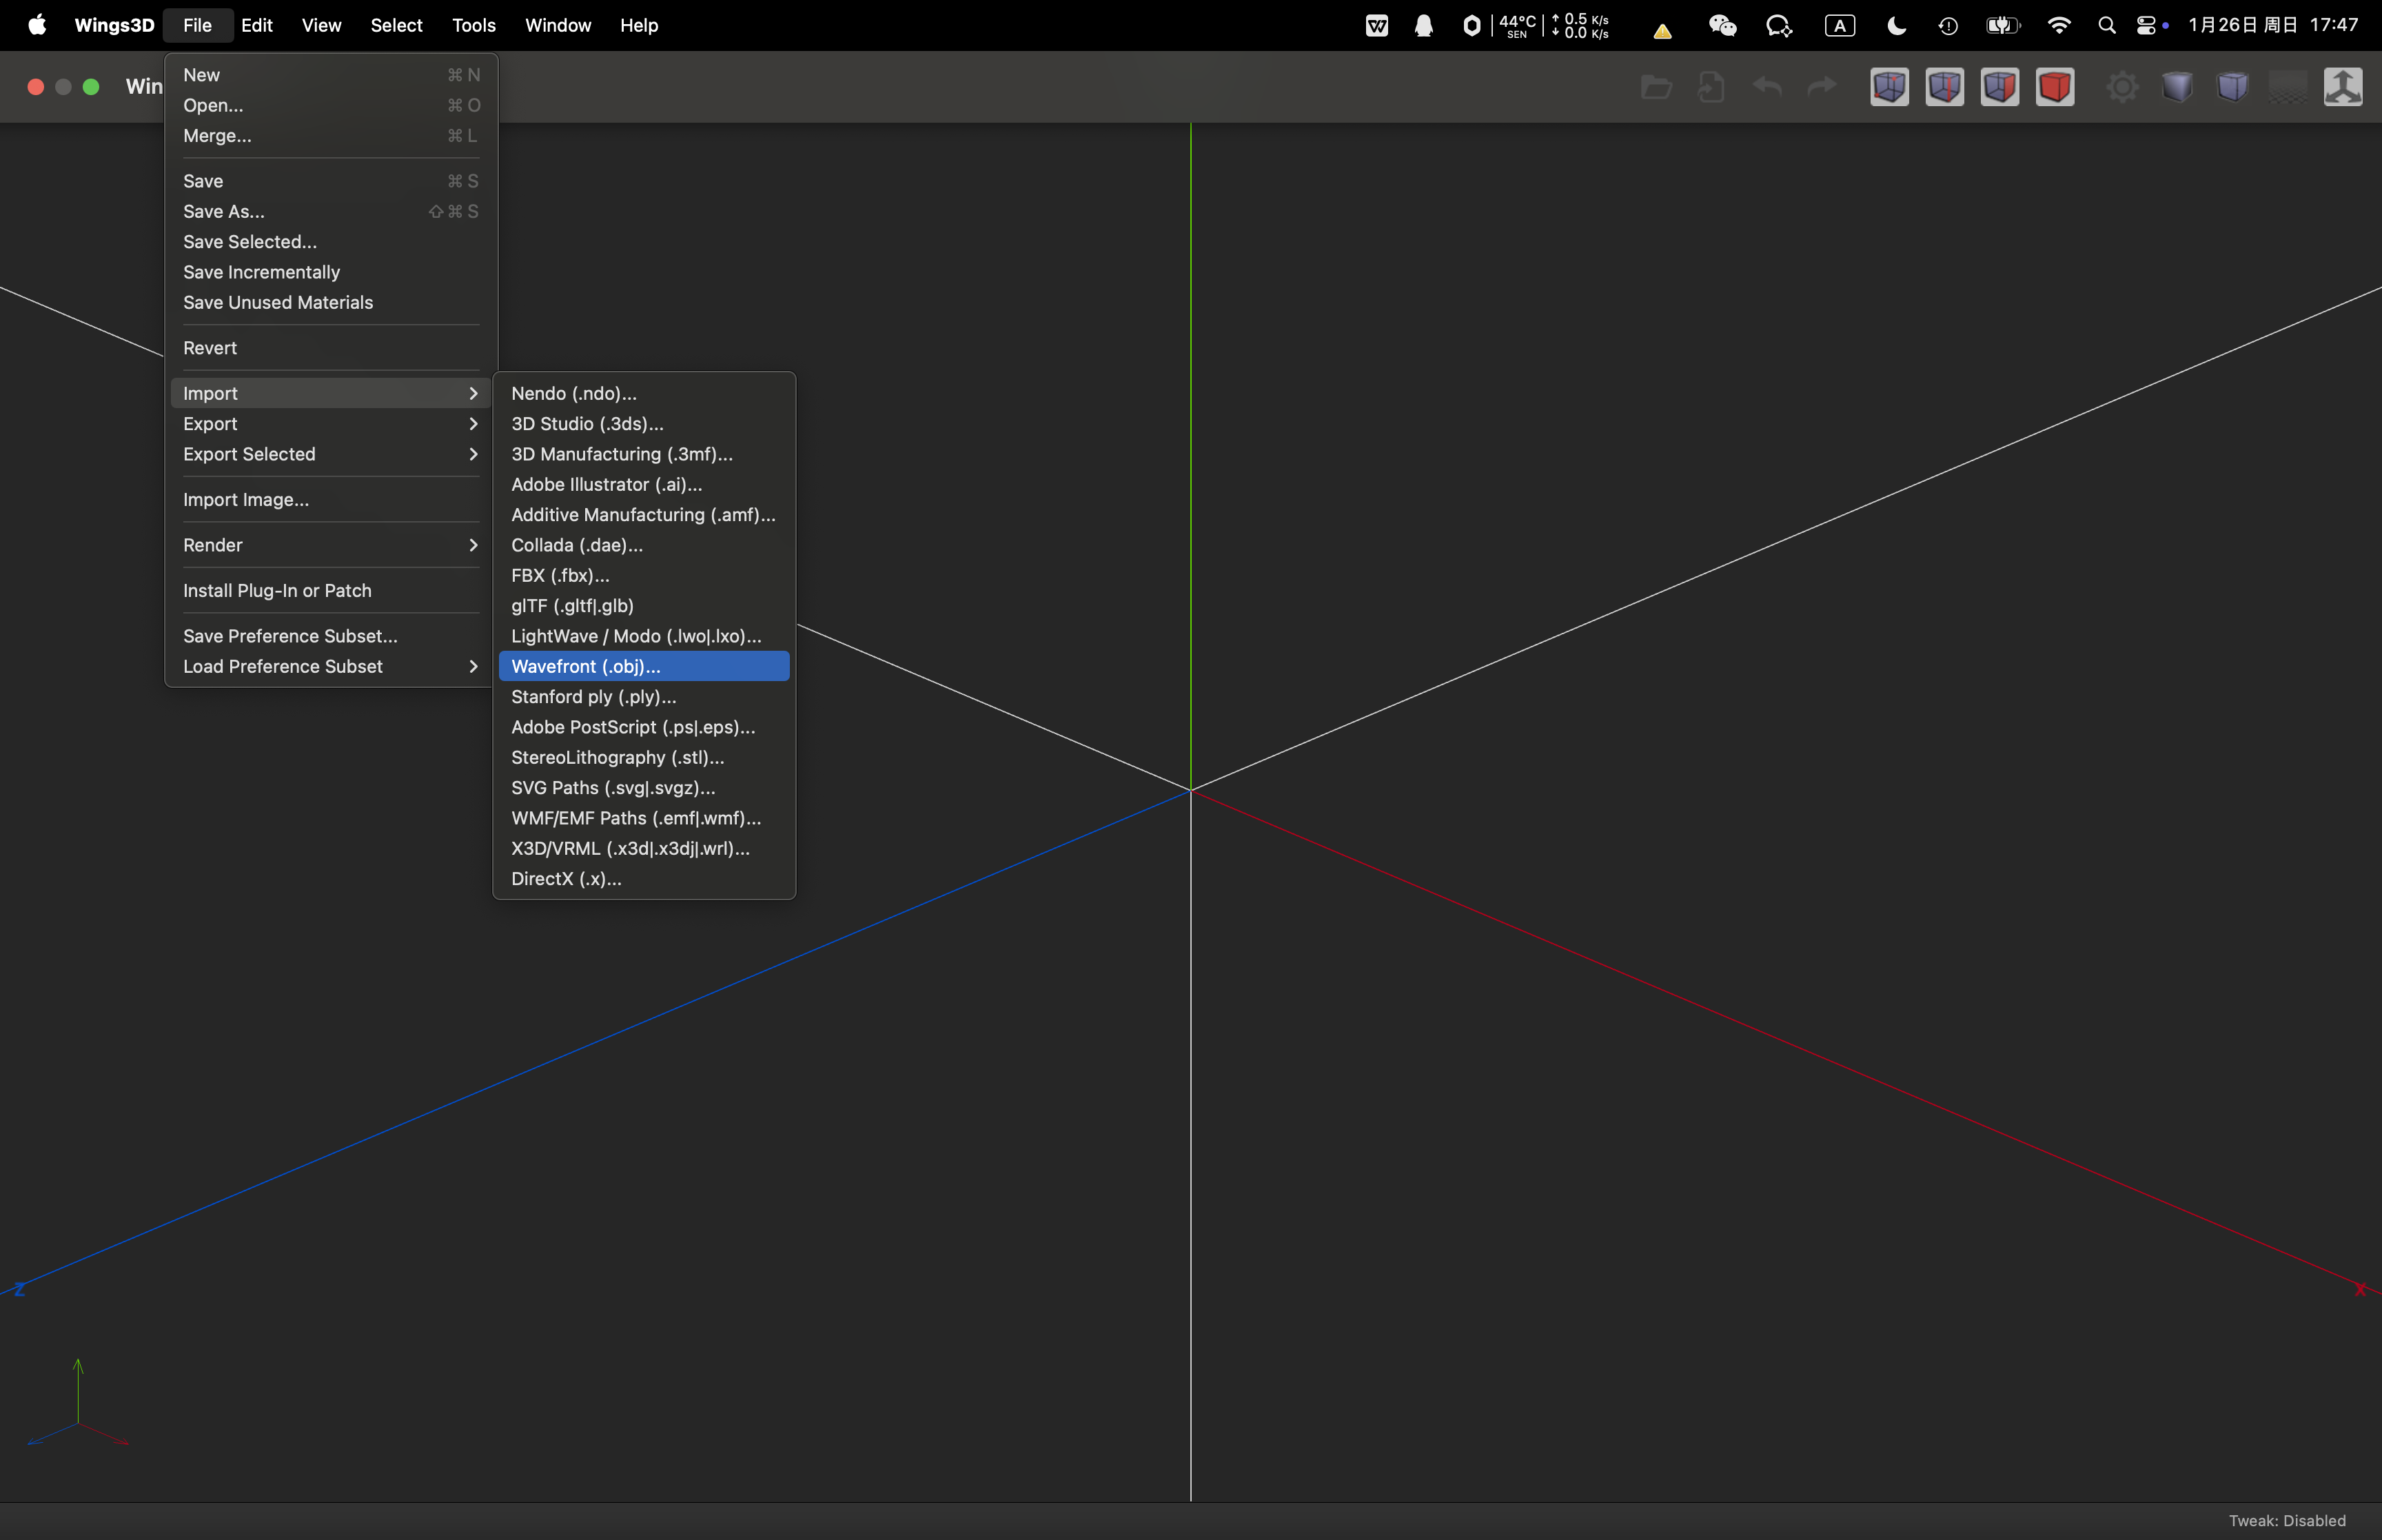Switch to Body selection mode red cube
Image resolution: width=2382 pixels, height=1540 pixels.
(2055, 87)
